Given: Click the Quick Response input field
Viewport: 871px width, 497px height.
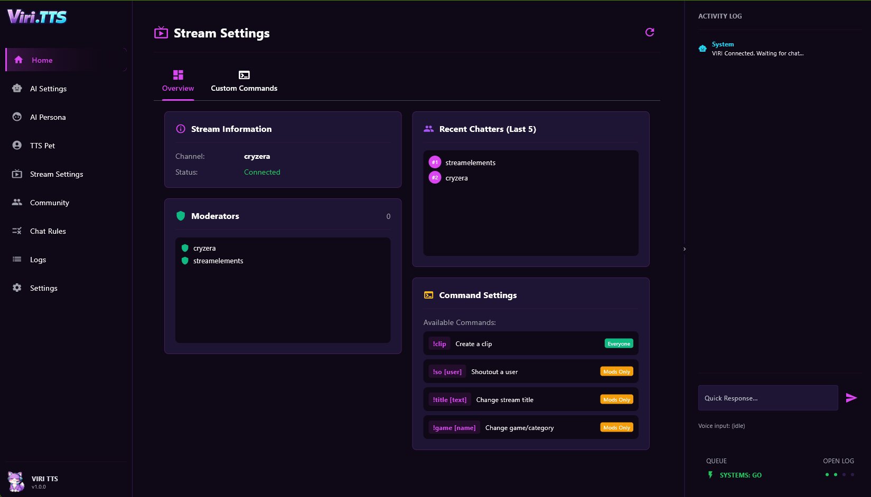Looking at the screenshot, I should coord(767,398).
